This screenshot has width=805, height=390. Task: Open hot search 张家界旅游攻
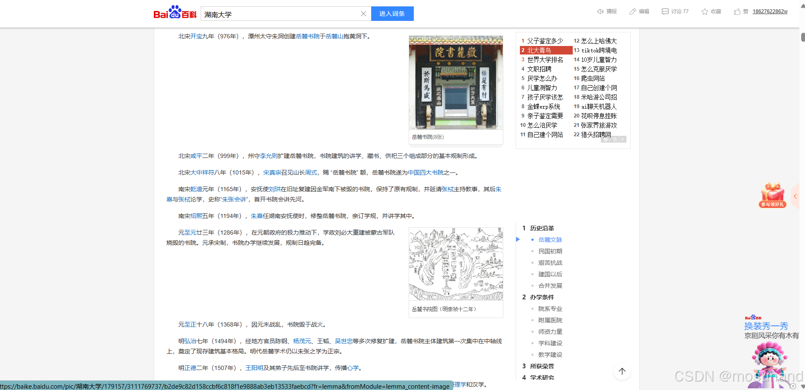(599, 125)
